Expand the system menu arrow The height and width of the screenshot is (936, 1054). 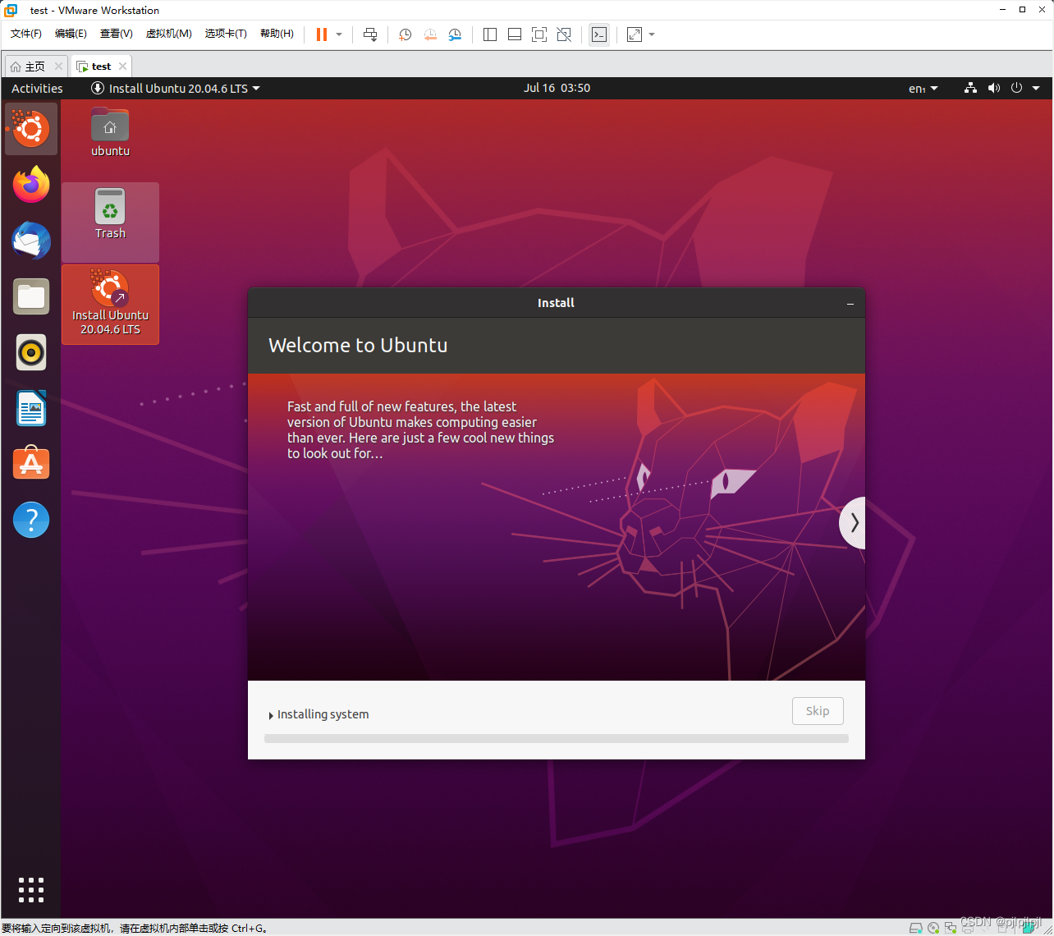1036,88
